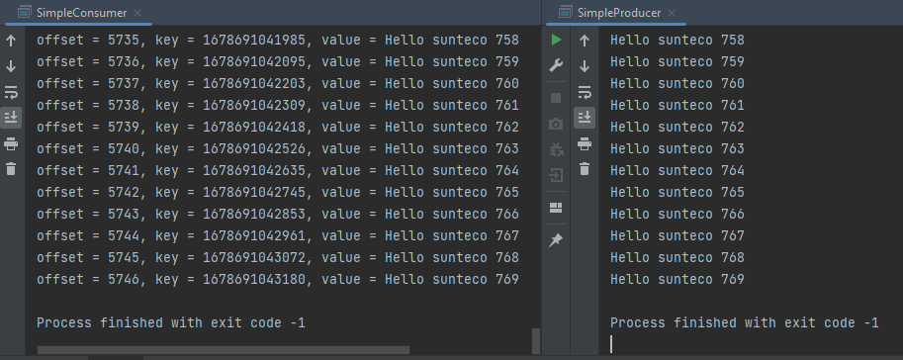The height and width of the screenshot is (360, 903).
Task: Click consumer line with offset = 5743
Action: pos(278,214)
